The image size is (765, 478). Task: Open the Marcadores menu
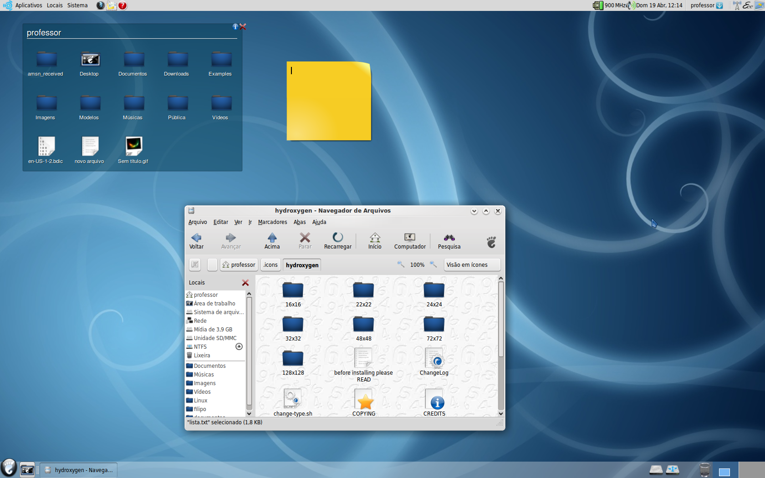pos(272,222)
